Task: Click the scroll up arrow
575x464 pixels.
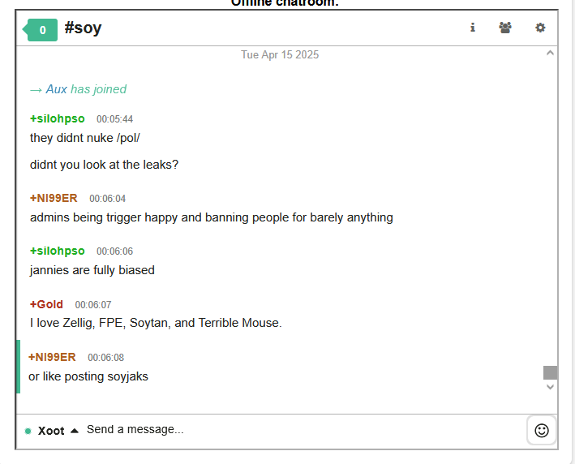Action: 550,54
